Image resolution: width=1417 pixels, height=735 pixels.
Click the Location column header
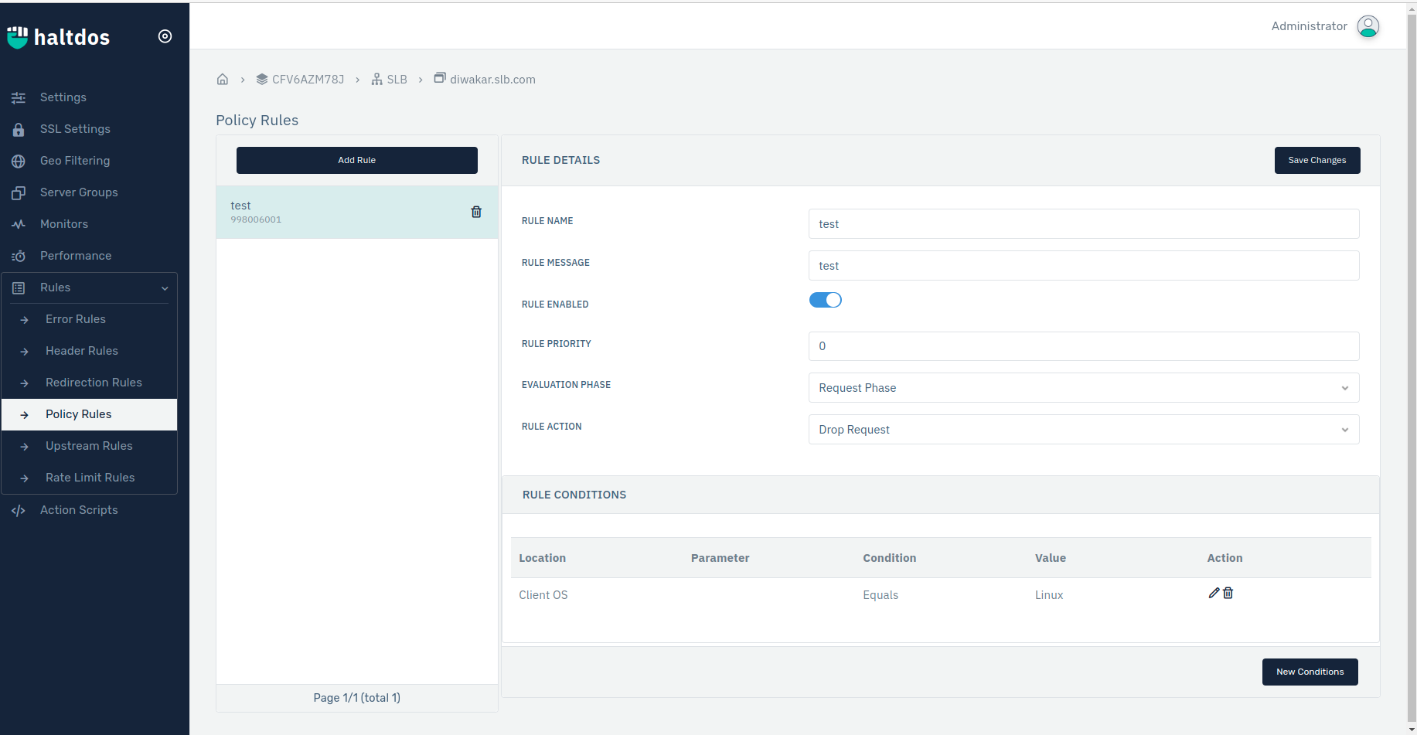click(x=542, y=558)
